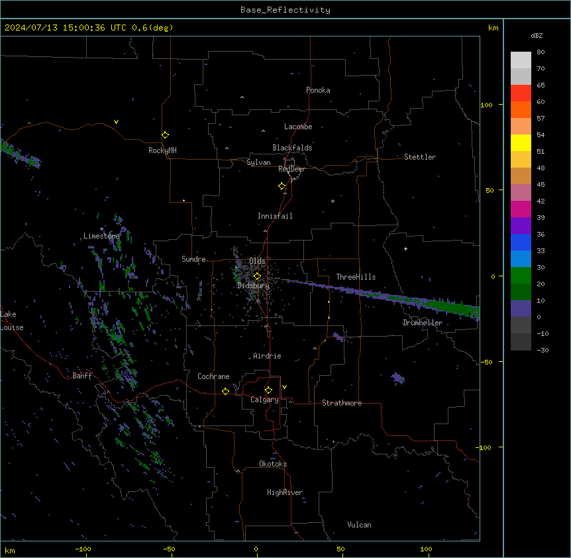The height and width of the screenshot is (558, 571).
Task: Click the Airdrie city label
Action: [267, 356]
